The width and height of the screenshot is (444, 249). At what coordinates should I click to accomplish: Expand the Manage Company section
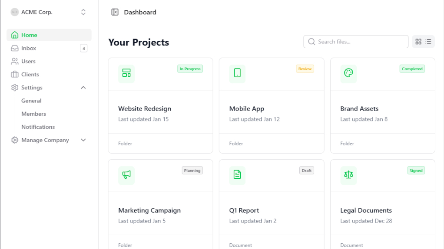[x=83, y=140]
